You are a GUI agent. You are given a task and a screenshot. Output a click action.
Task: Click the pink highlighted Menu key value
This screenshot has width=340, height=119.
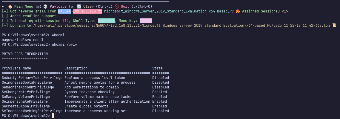[x=146, y=21]
